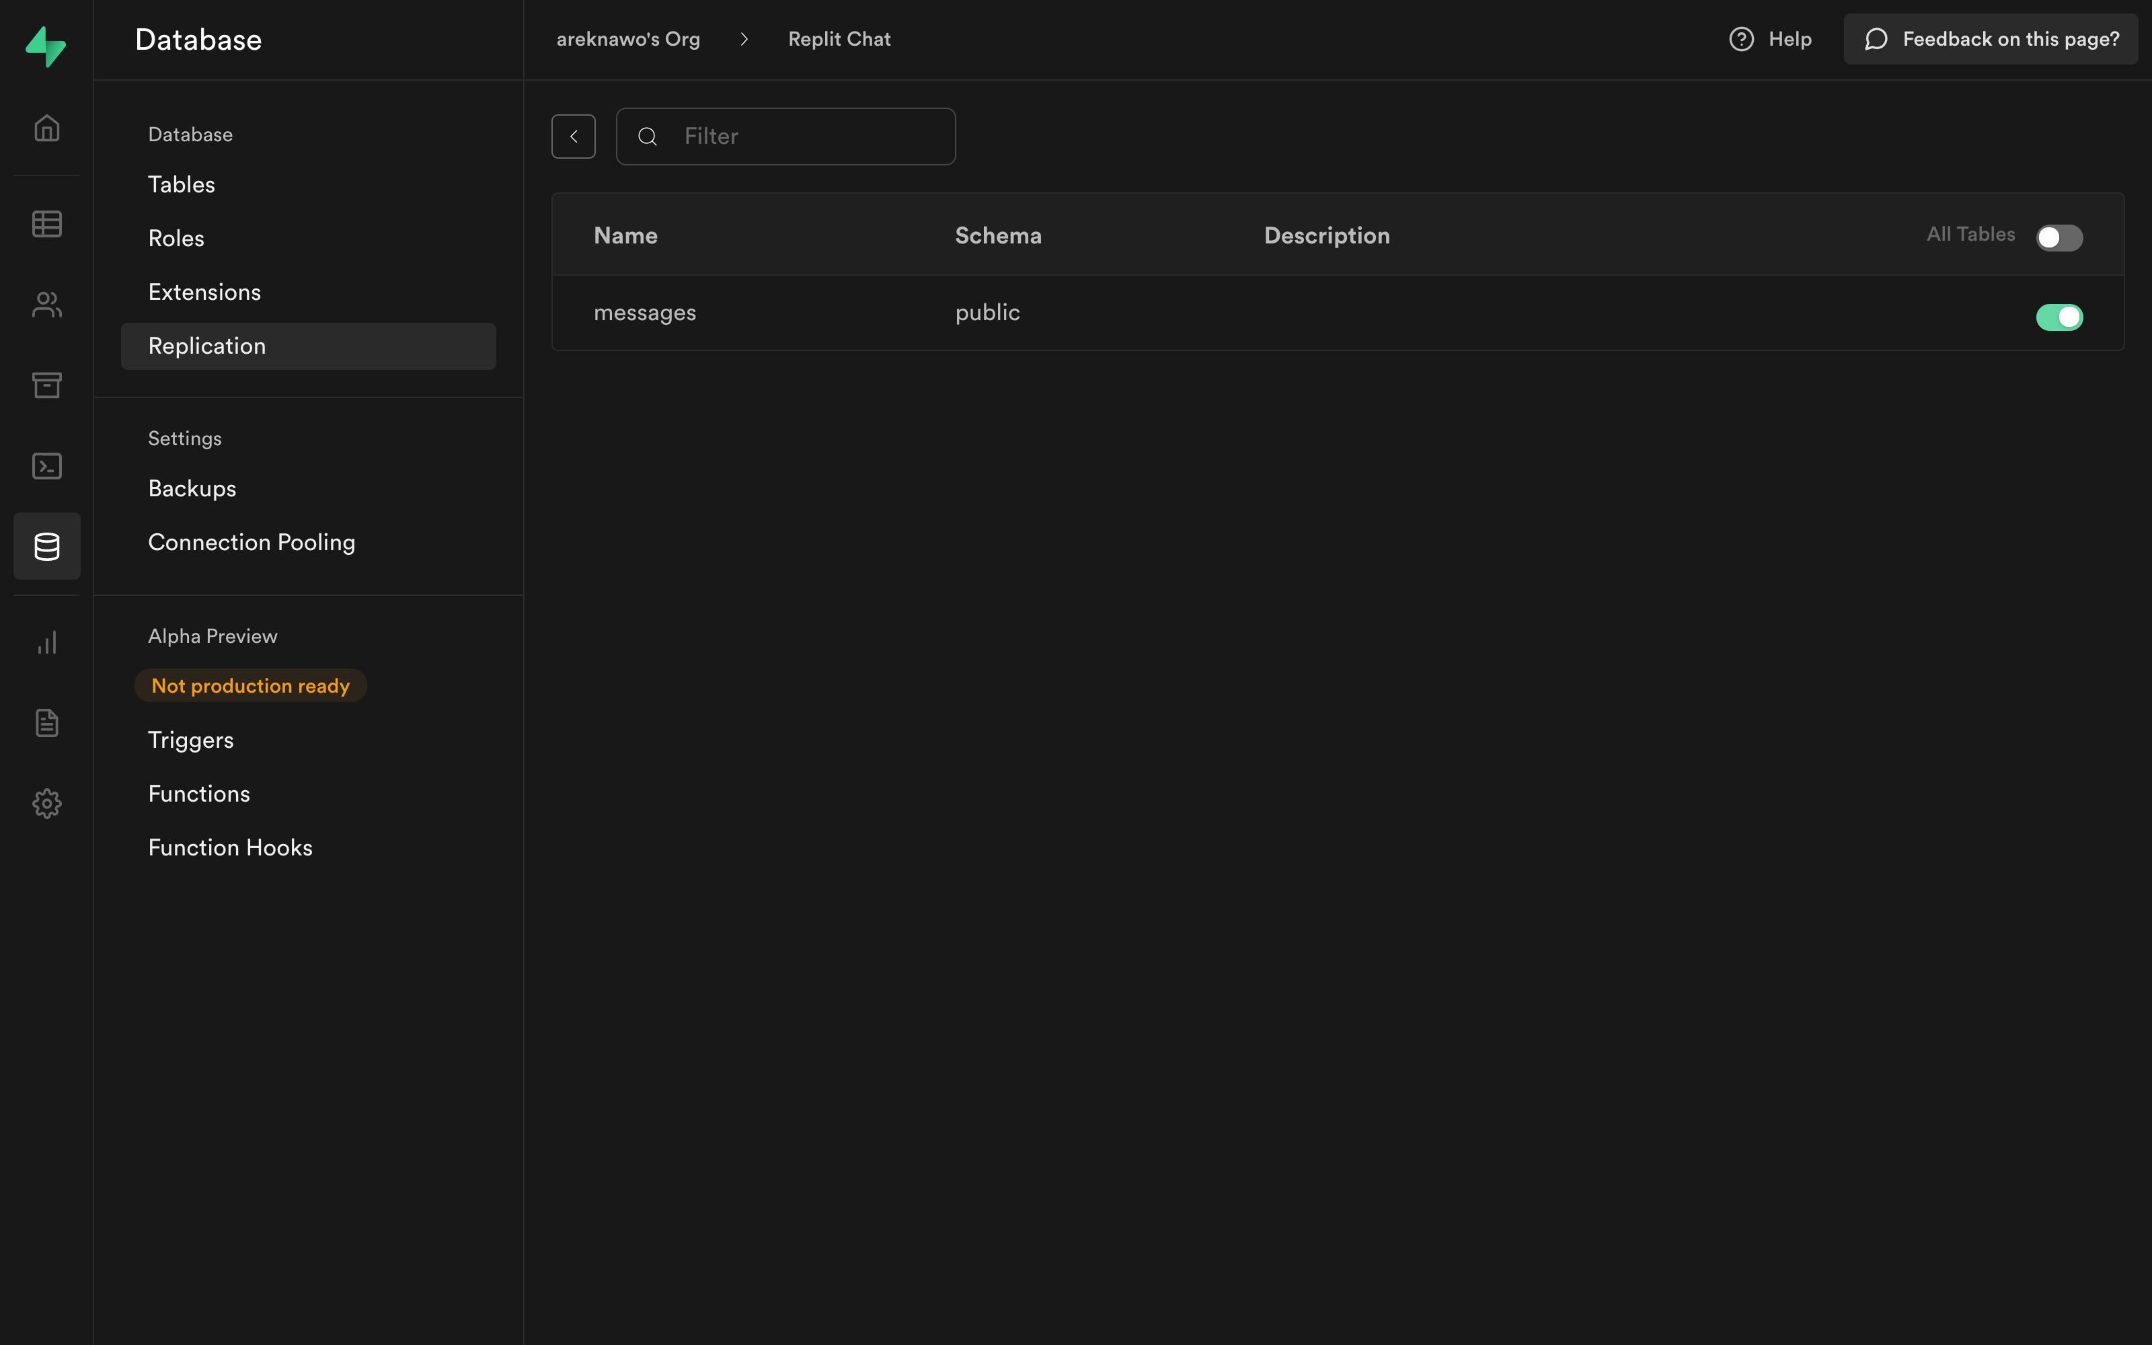Screen dimensions: 2152x1345
Task: Click the home navigation icon
Action: 46,127
